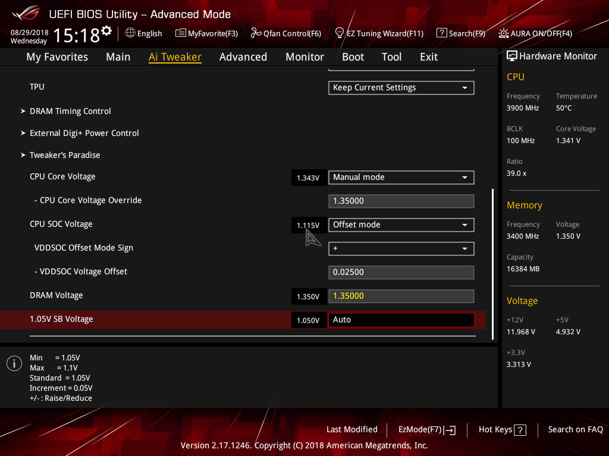
Task: Open MyFavorite(F3) list icon
Action: (x=181, y=33)
